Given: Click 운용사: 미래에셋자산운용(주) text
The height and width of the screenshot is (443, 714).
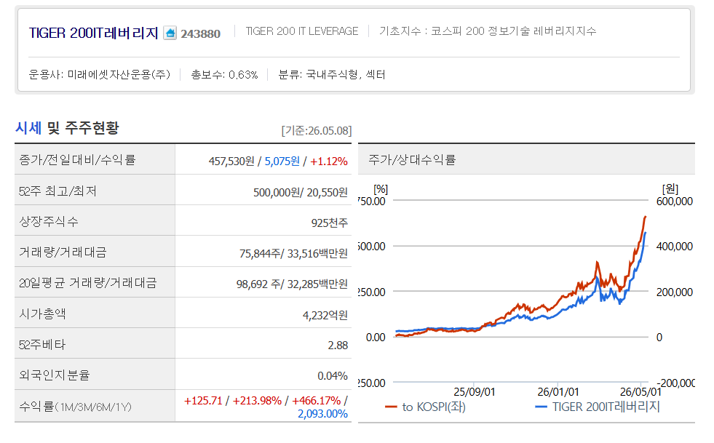Looking at the screenshot, I should point(99,74).
